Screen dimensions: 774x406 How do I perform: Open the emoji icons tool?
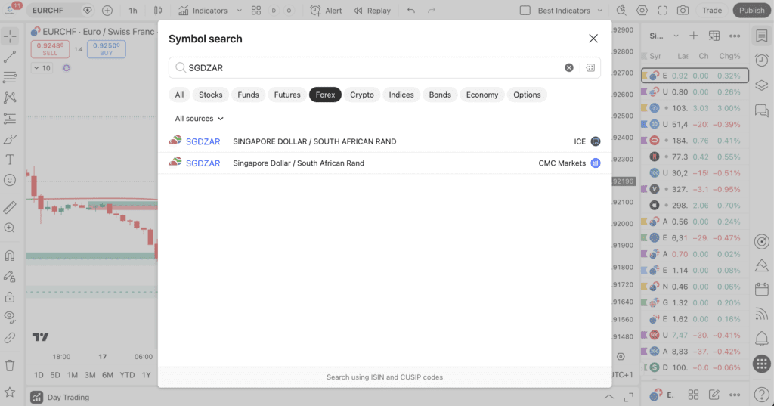coord(10,180)
